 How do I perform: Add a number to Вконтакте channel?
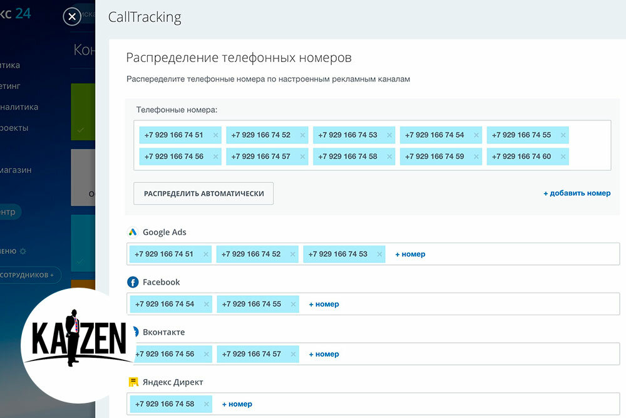click(324, 354)
